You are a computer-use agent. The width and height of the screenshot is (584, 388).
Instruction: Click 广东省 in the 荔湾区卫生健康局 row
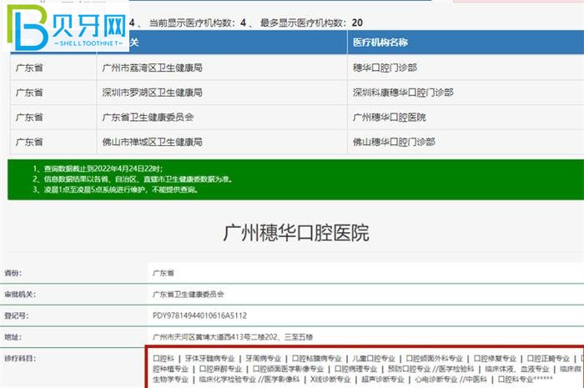pyautogui.click(x=29, y=68)
